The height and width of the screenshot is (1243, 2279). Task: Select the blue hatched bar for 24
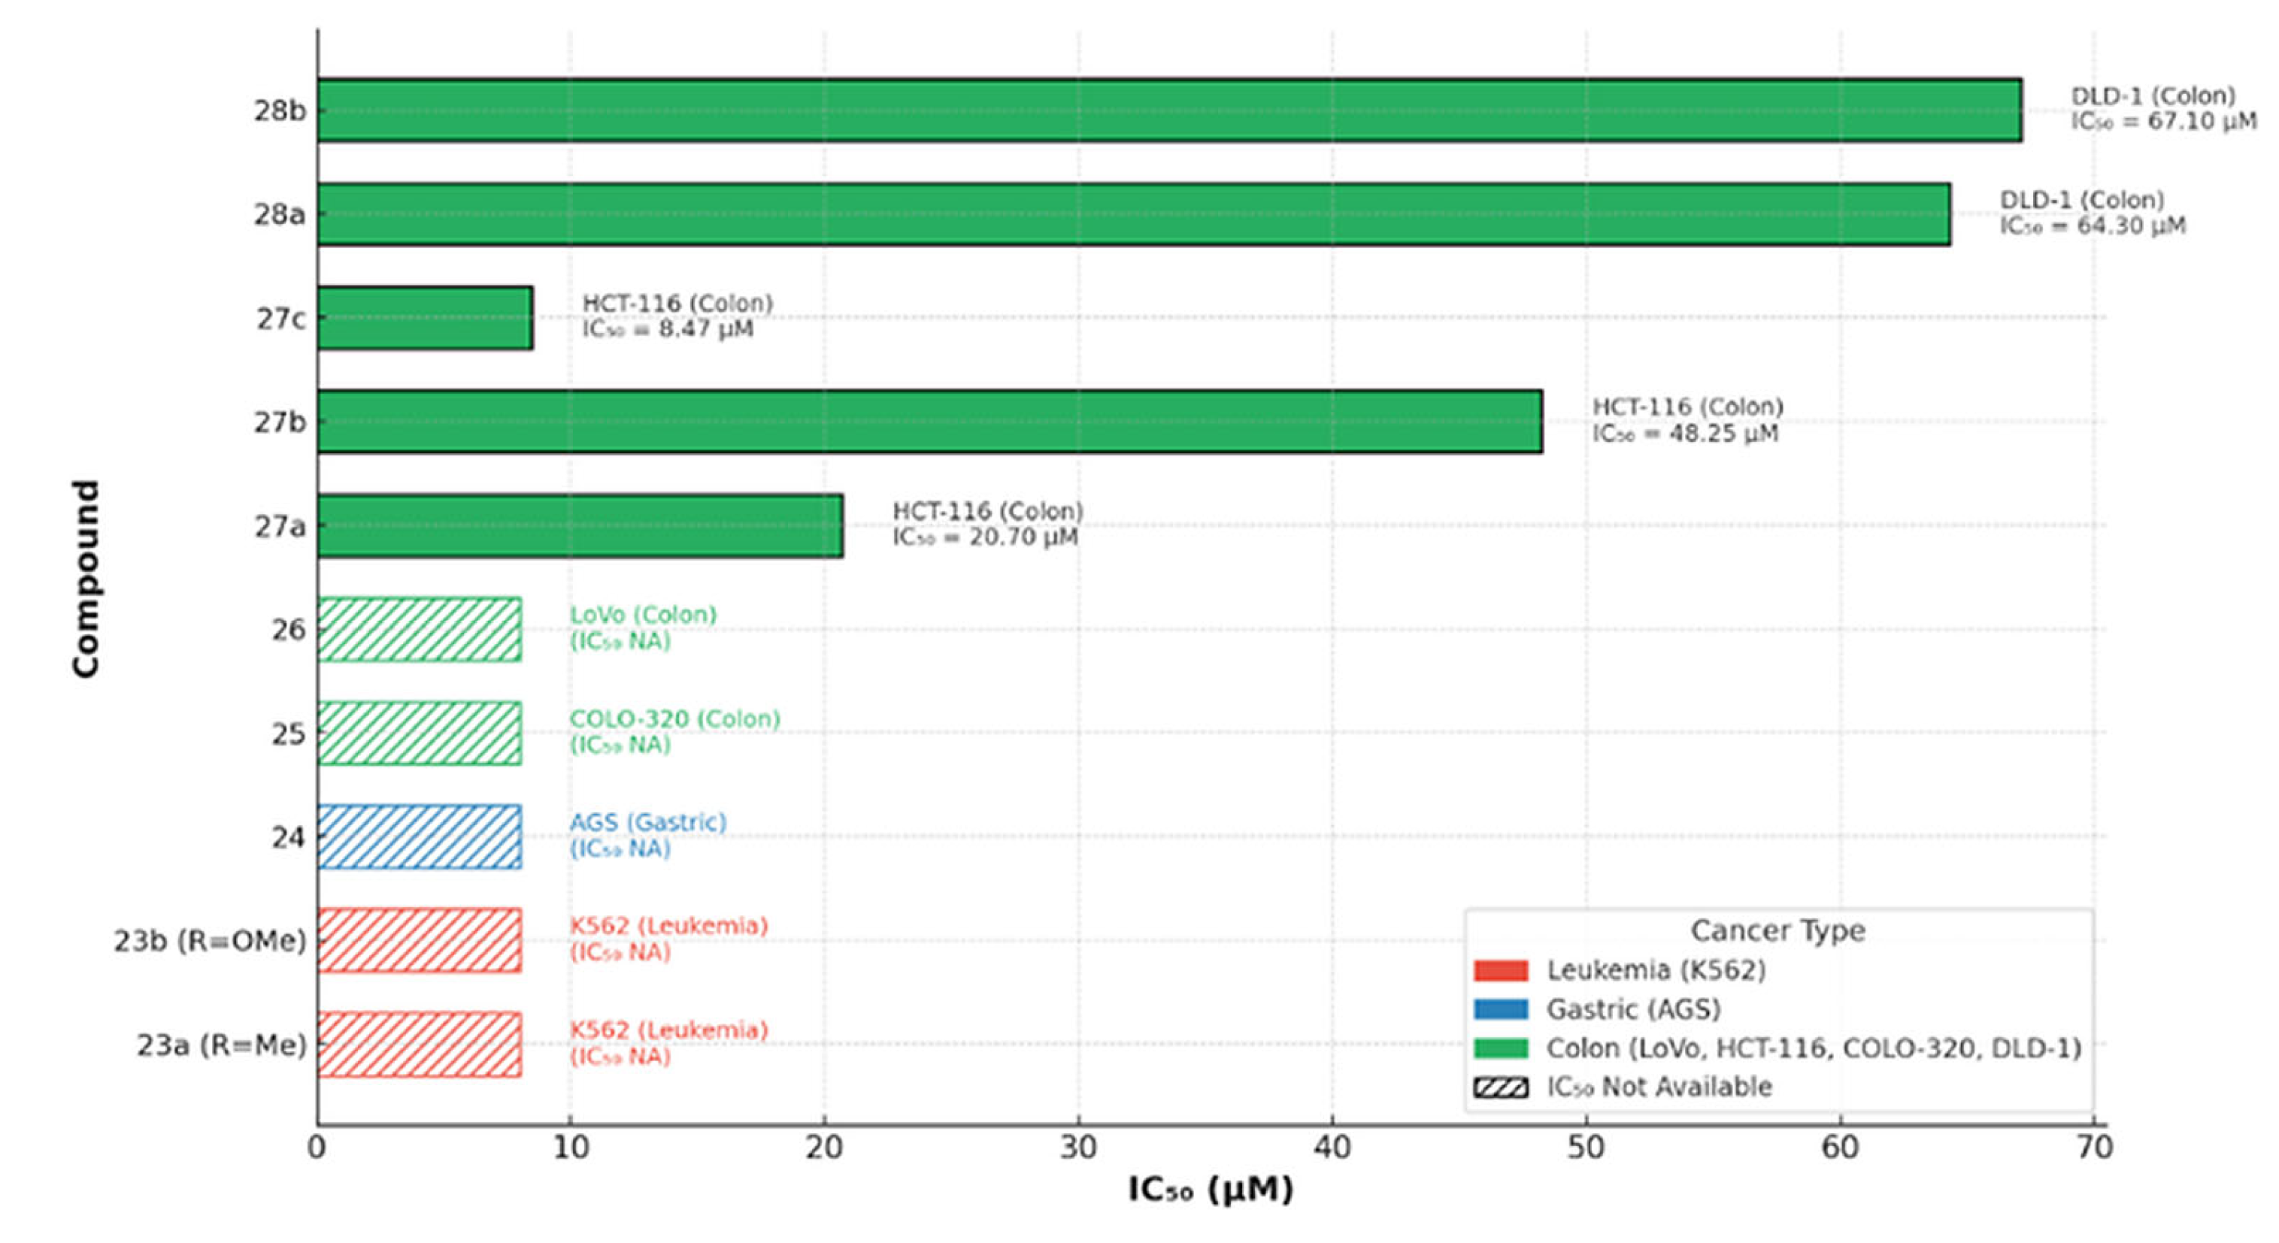coord(420,836)
